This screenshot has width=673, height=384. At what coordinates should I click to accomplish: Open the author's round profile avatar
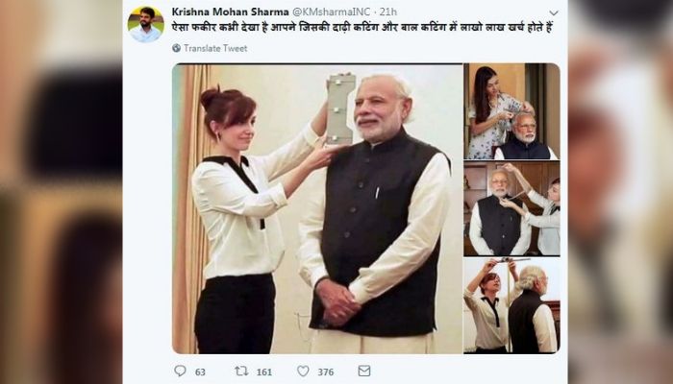pyautogui.click(x=145, y=24)
